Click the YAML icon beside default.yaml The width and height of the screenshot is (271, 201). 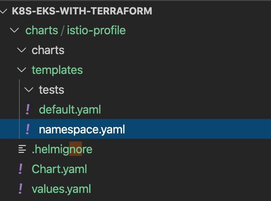(28, 110)
